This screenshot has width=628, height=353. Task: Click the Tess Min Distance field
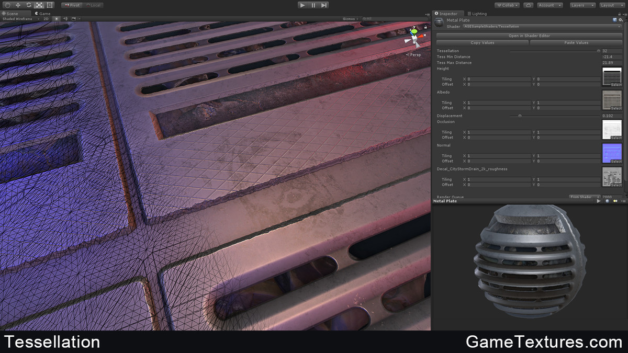pos(612,56)
